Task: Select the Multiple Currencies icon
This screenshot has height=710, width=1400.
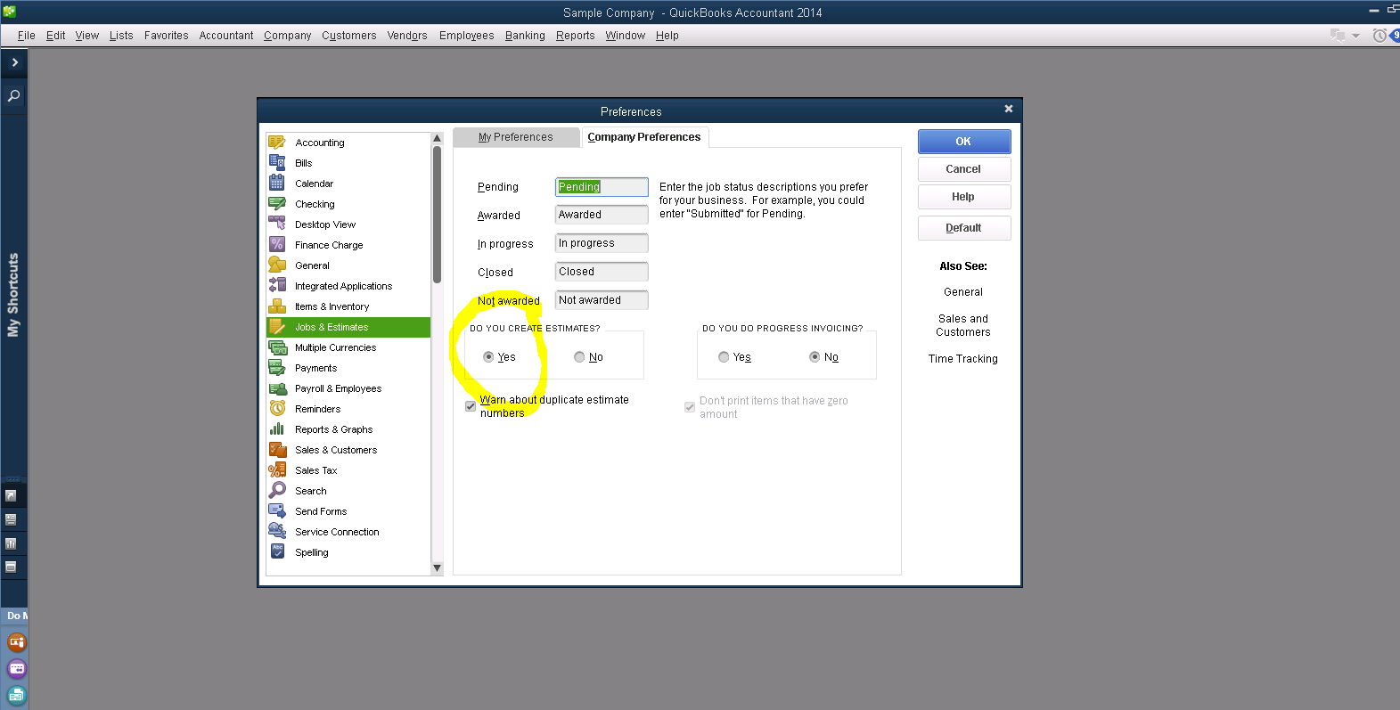Action: pyautogui.click(x=277, y=347)
